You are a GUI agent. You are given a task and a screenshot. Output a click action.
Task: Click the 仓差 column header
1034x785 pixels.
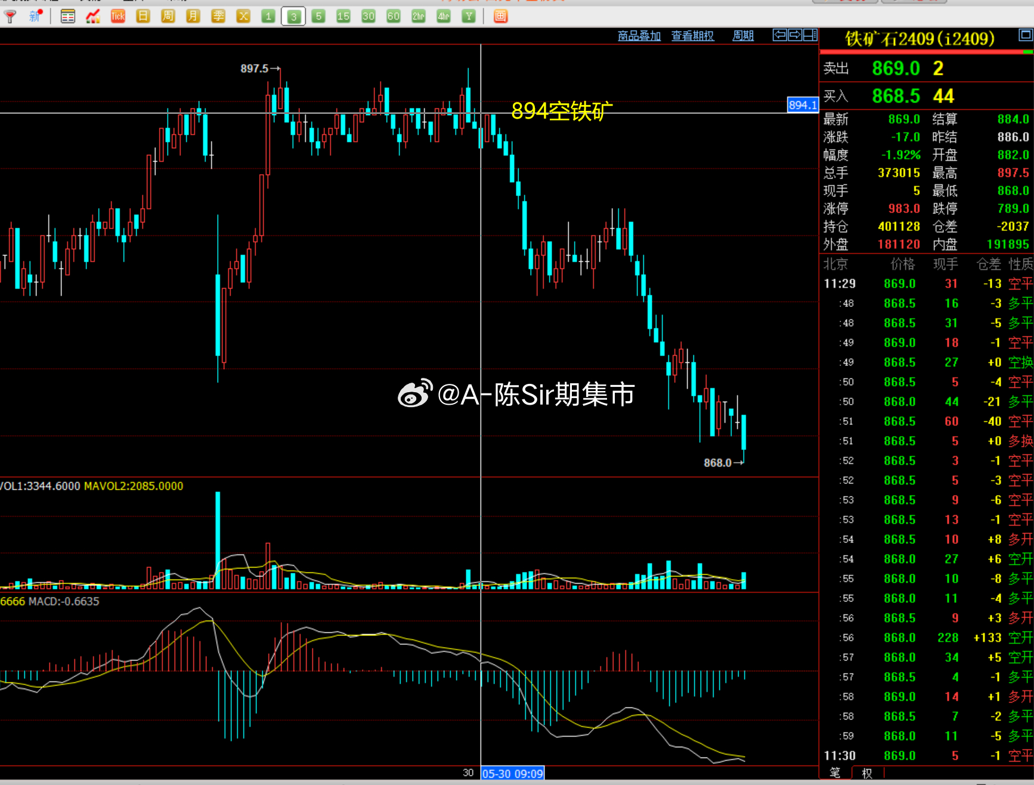[x=989, y=264]
